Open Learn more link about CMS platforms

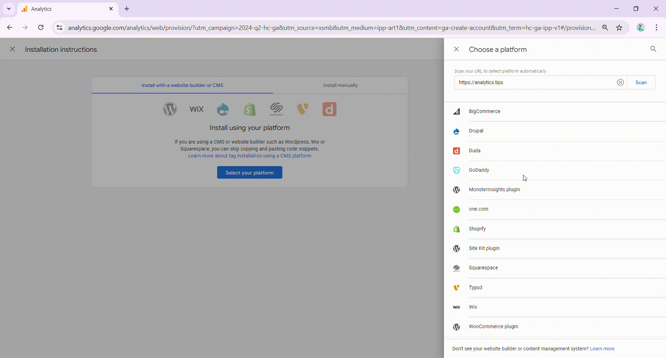tap(250, 156)
